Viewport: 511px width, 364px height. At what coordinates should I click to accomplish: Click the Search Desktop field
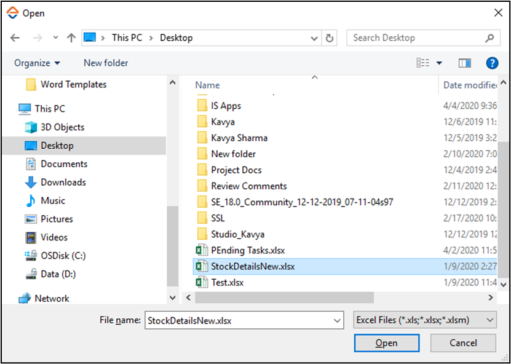pos(417,38)
